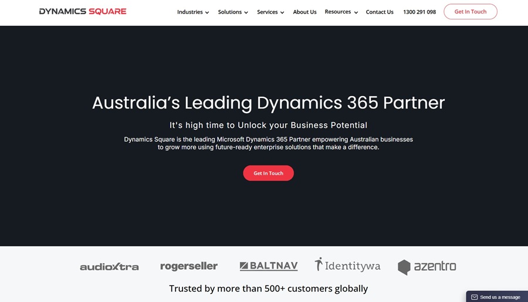Image resolution: width=528 pixels, height=302 pixels.
Task: Click the outlined Get In Touch header button
Action: click(x=471, y=12)
